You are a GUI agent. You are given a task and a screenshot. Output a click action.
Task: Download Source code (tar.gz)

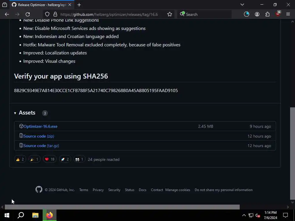point(41,146)
